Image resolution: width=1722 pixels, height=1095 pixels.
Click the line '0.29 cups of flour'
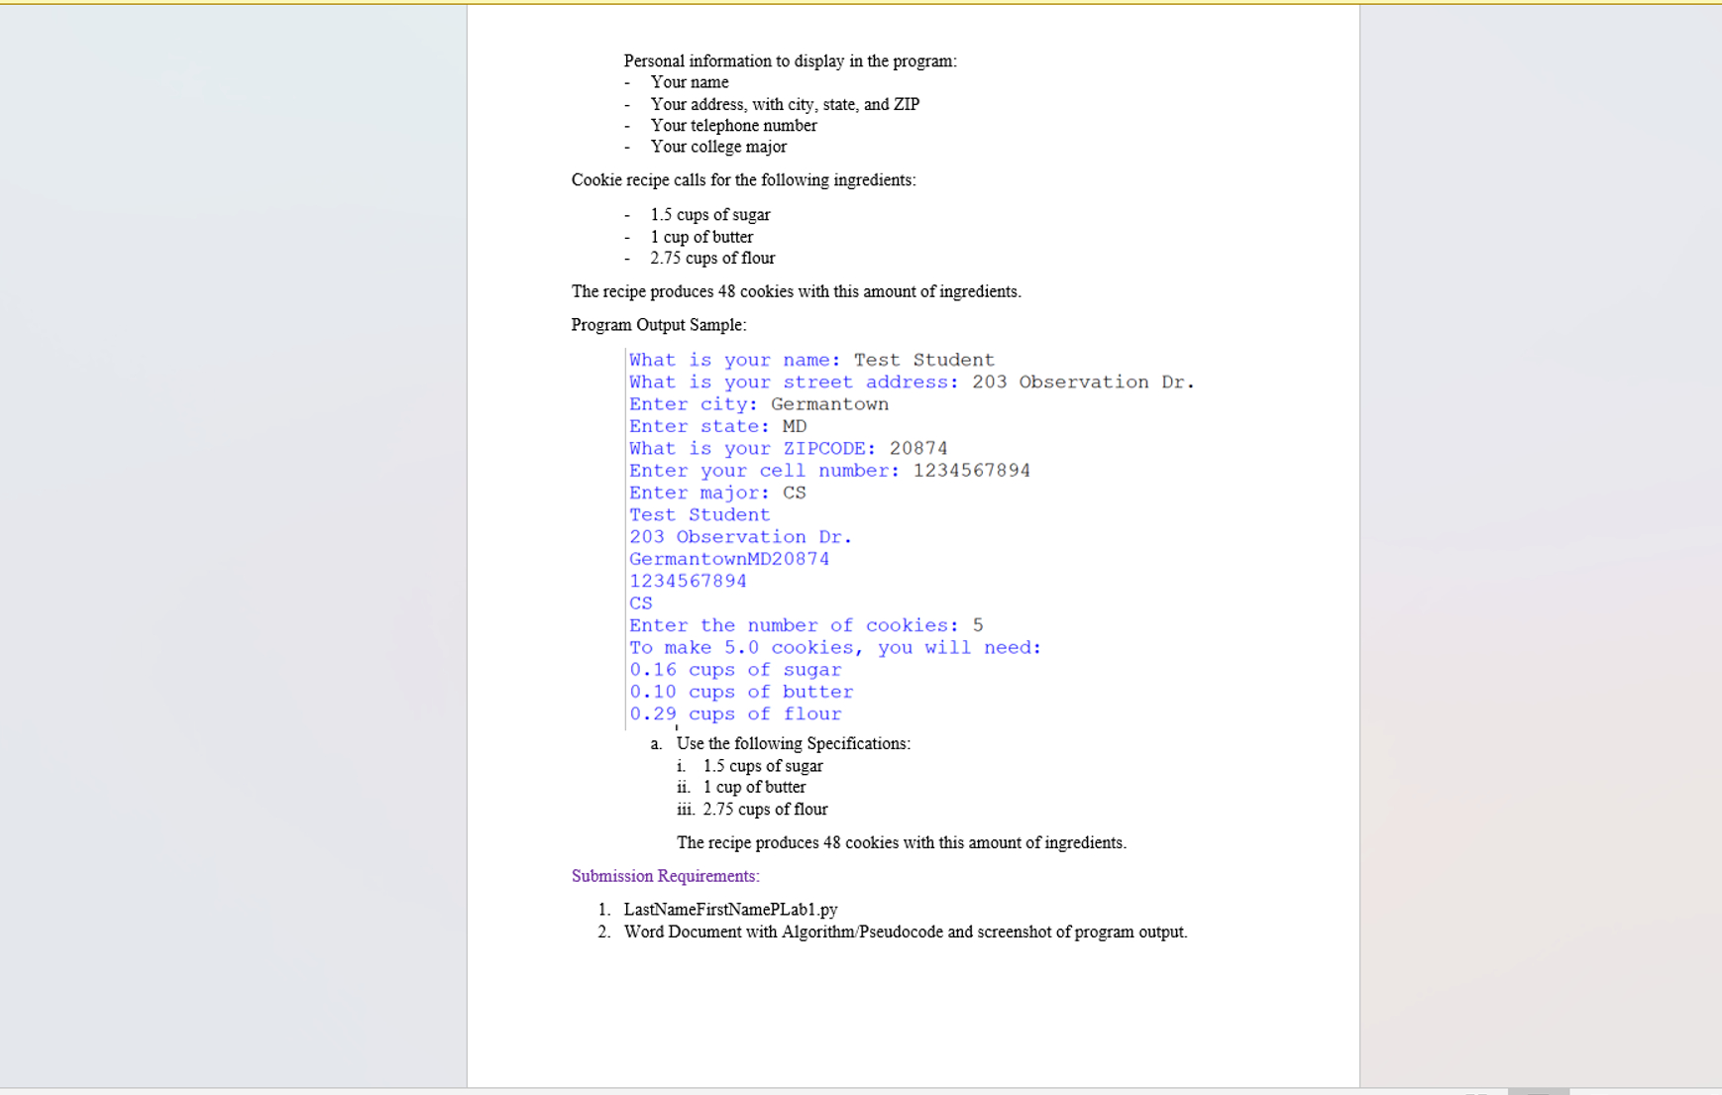coord(734,713)
